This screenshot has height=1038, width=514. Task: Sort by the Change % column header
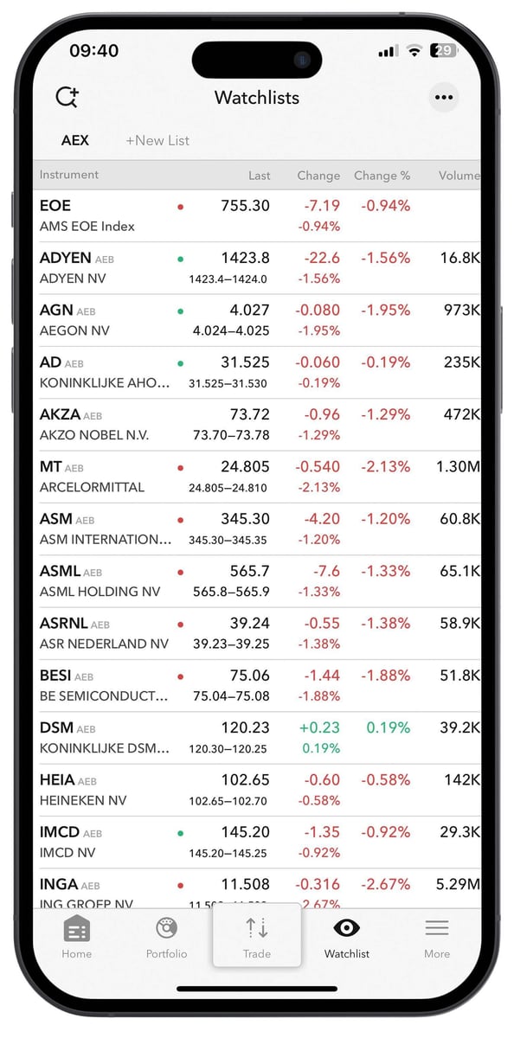click(382, 175)
